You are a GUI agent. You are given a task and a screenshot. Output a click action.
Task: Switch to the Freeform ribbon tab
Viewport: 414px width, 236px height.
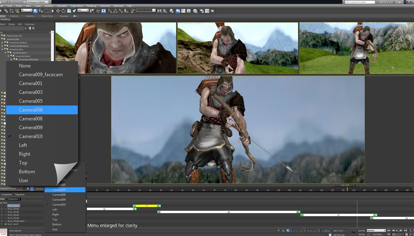coord(14,16)
